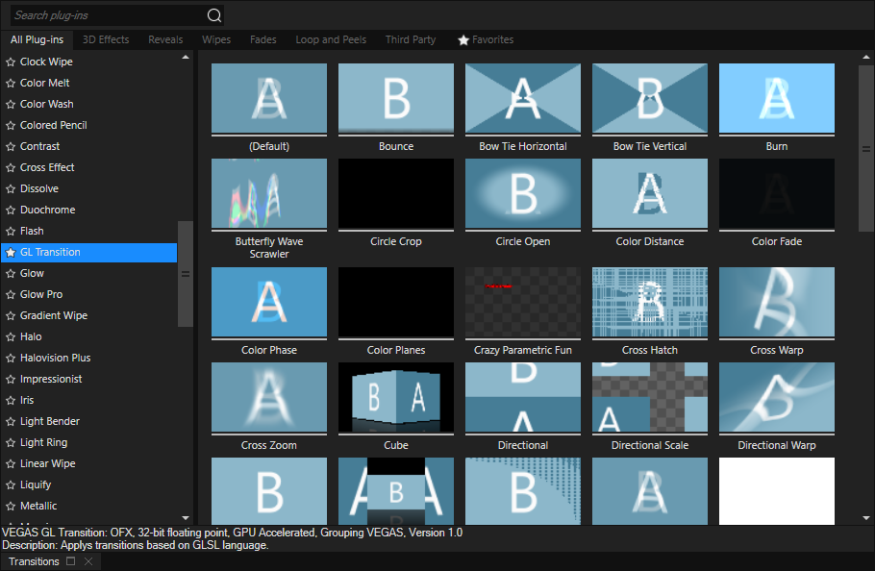Open the Loop and Peels tab
The image size is (875, 571).
click(x=331, y=39)
